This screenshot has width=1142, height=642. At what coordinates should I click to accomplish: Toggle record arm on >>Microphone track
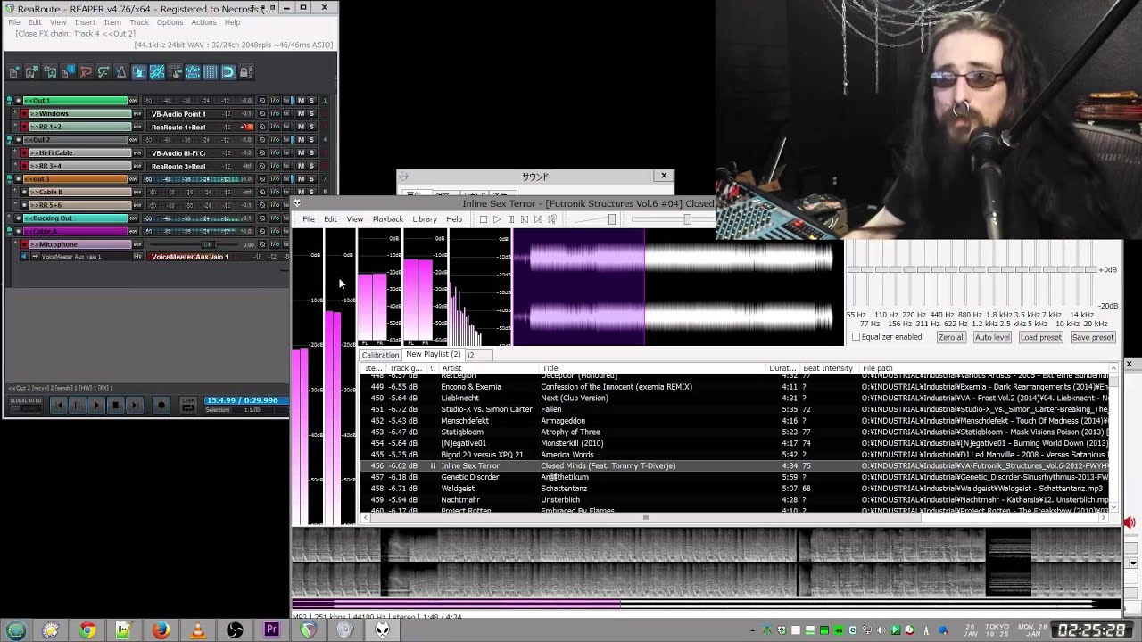24,244
